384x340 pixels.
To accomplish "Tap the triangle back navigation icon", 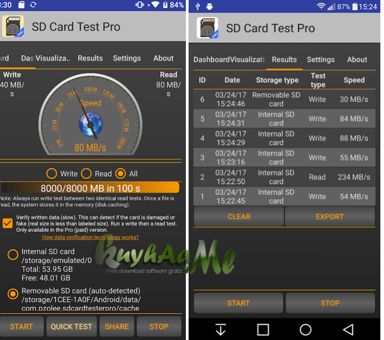I will (348, 330).
